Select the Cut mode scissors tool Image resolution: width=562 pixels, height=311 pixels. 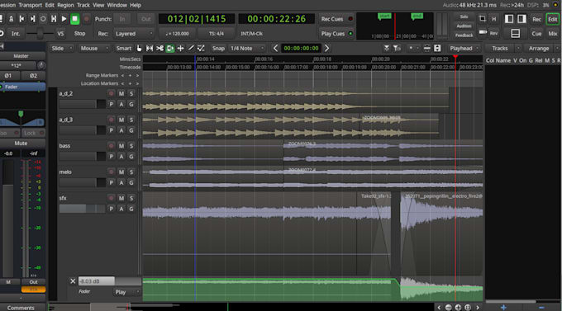coord(160,49)
